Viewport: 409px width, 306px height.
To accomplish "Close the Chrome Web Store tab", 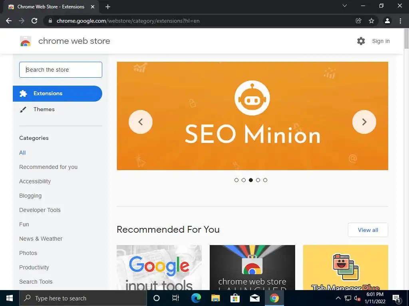I will [x=93, y=7].
